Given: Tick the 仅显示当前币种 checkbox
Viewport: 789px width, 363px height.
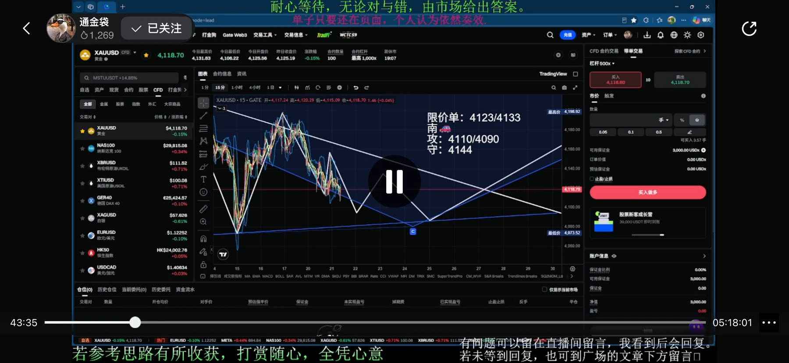Looking at the screenshot, I should [544, 289].
